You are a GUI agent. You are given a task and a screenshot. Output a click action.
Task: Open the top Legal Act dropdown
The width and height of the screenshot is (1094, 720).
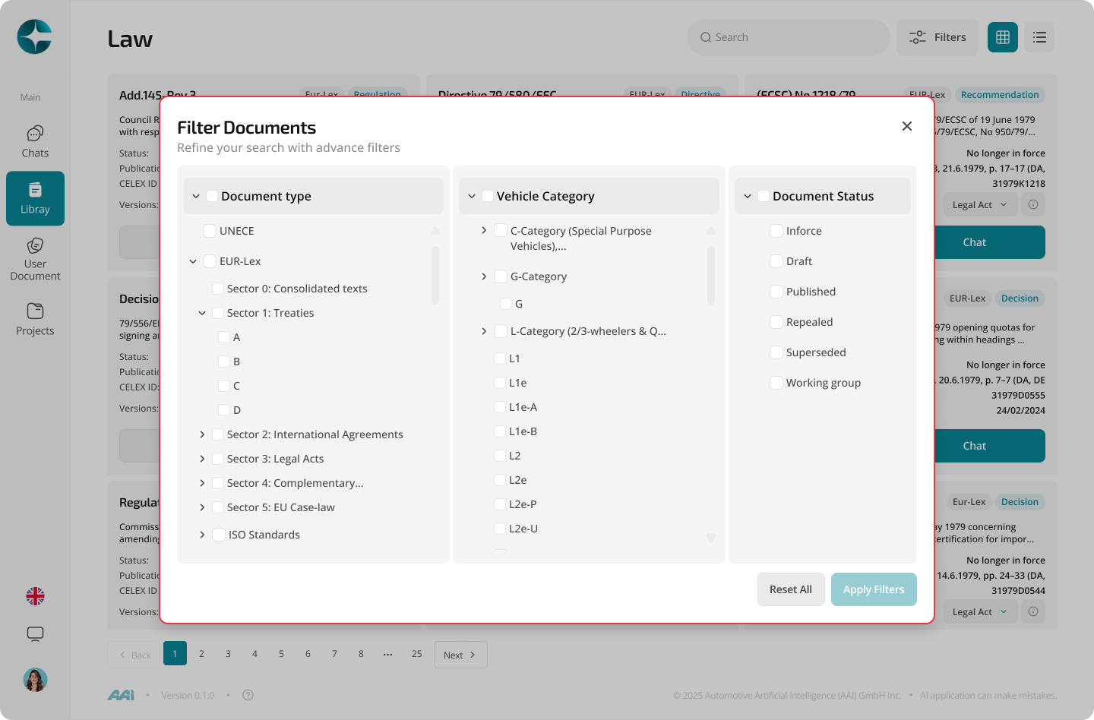pos(979,204)
